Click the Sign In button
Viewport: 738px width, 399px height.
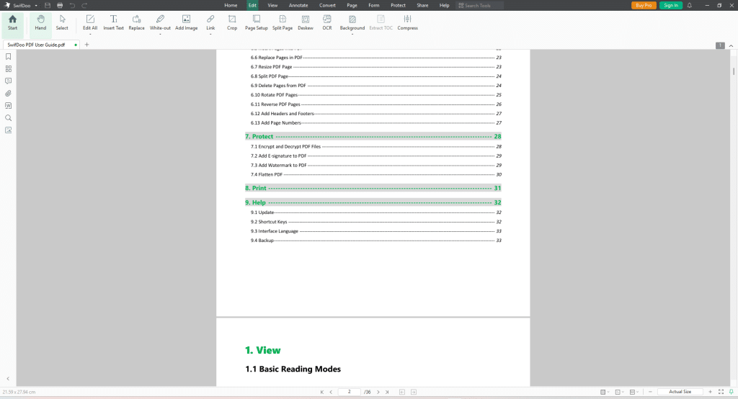[671, 5]
